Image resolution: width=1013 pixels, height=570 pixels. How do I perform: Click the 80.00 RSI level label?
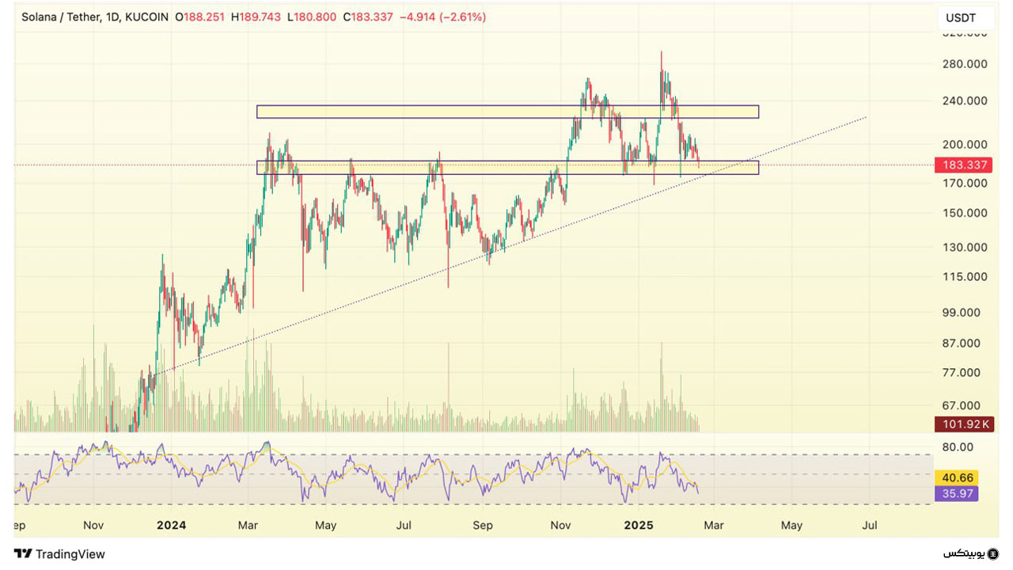tap(958, 446)
